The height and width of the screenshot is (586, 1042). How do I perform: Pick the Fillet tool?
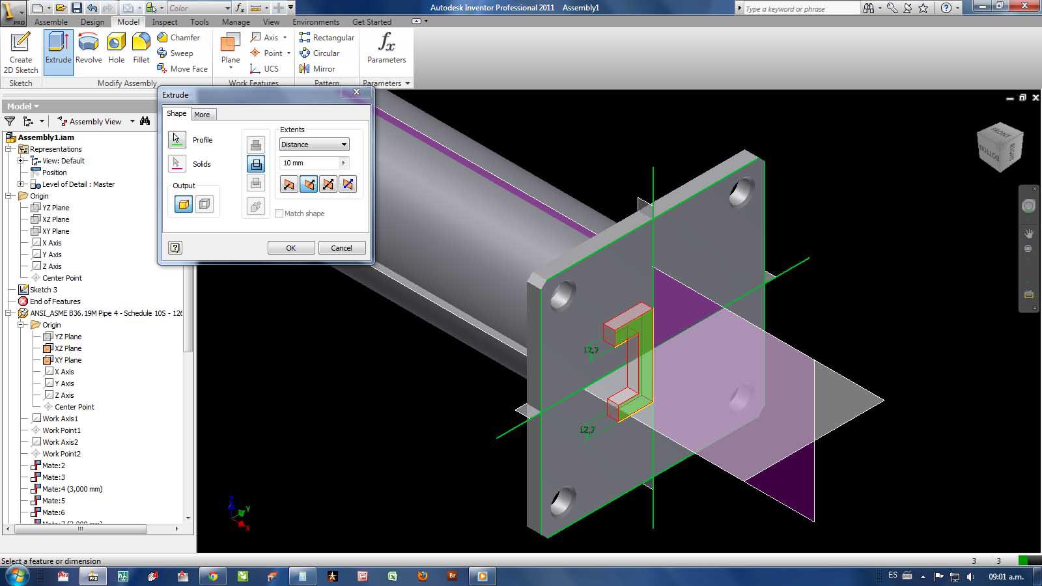coord(141,49)
